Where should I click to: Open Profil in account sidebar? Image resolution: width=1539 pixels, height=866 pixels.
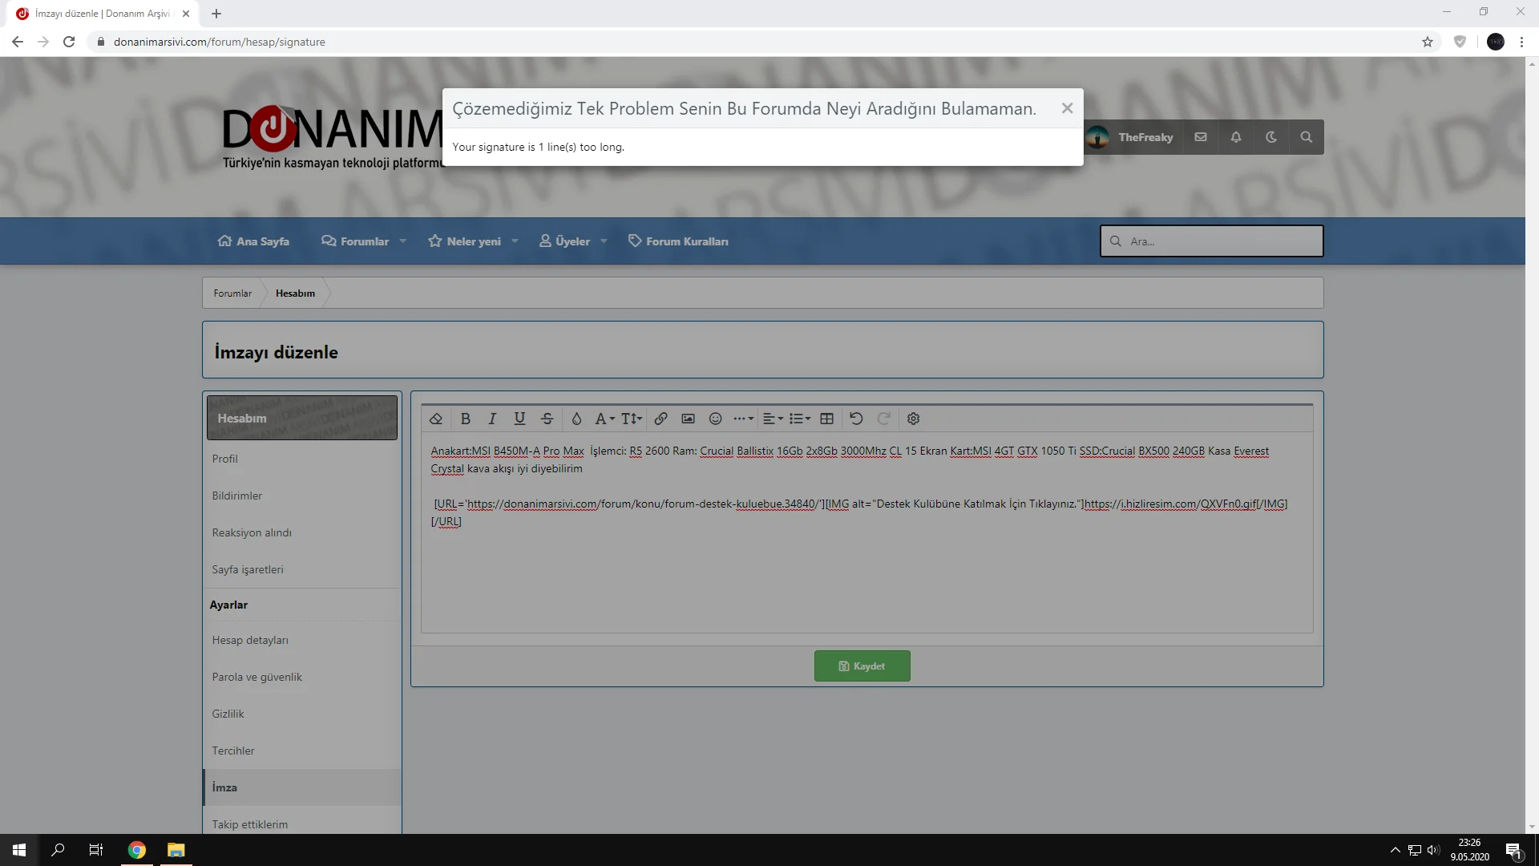tap(225, 459)
